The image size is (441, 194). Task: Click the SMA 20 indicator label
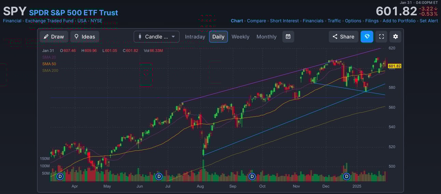pos(49,57)
